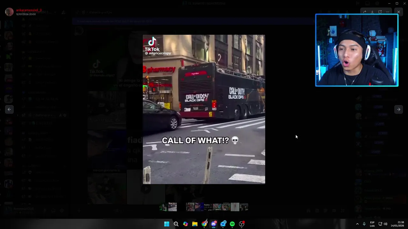
Task: Open image in browser via external-link icon
Action: pos(380,12)
